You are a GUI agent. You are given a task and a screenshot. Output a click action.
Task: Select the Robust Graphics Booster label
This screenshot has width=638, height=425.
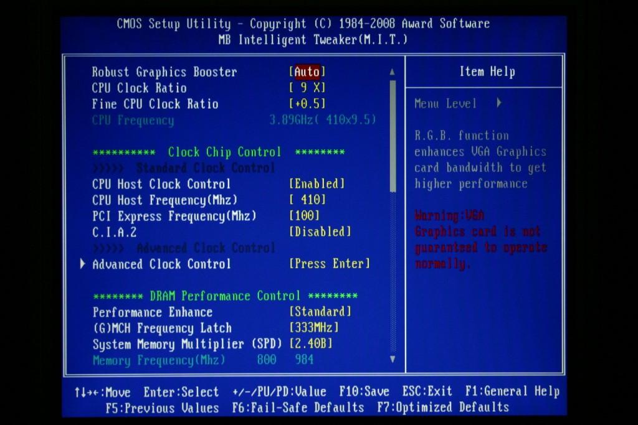(x=164, y=72)
